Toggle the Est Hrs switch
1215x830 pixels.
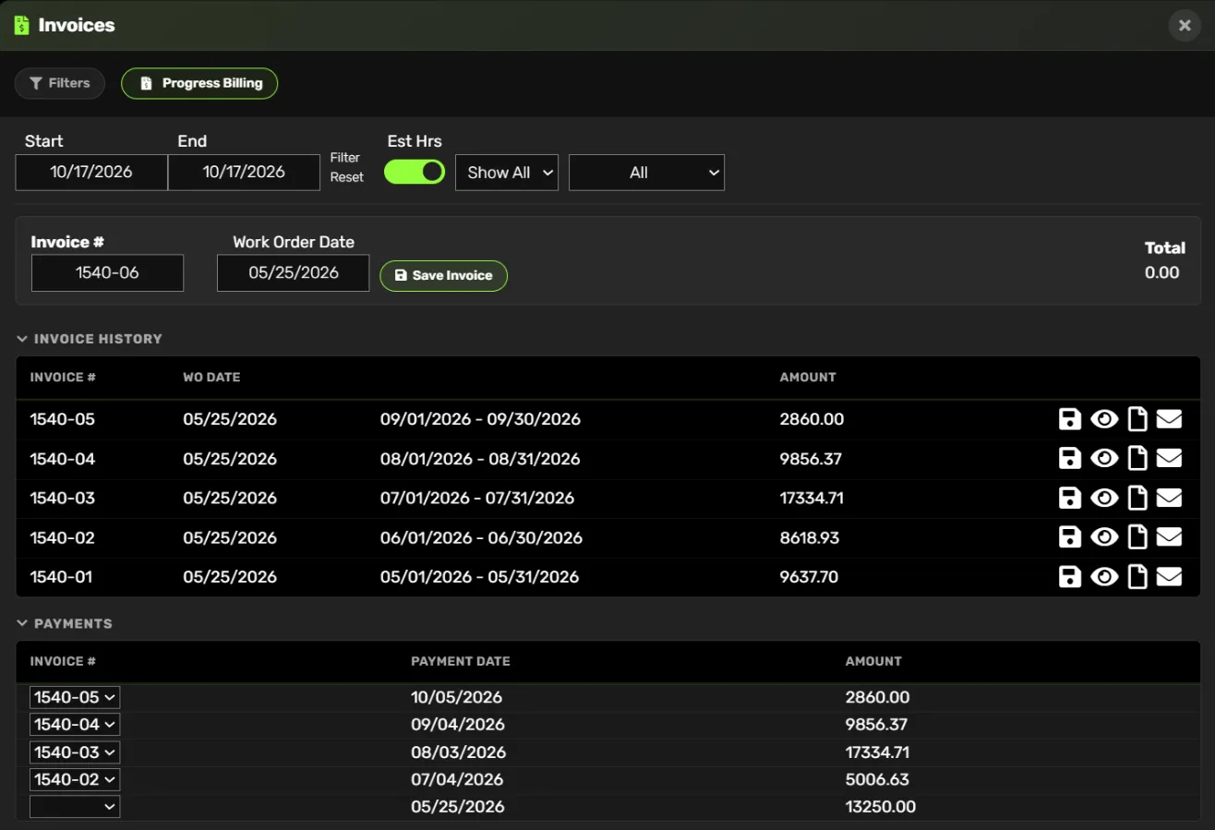[x=415, y=172]
